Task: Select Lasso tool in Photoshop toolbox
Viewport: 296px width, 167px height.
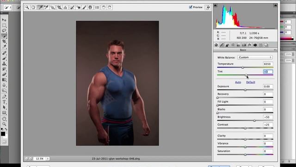Action: [4, 31]
